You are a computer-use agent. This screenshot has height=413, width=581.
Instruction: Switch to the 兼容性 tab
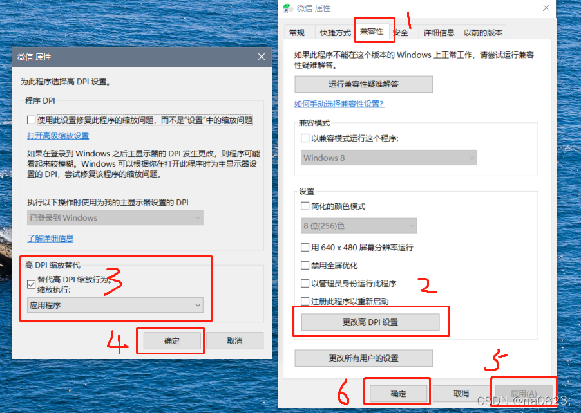(372, 32)
